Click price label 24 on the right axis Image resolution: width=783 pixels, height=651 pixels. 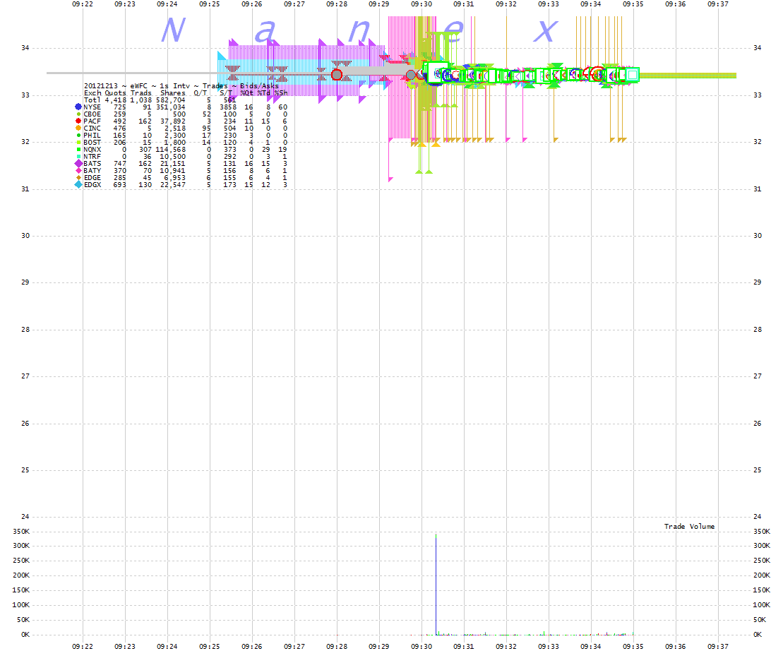[758, 517]
